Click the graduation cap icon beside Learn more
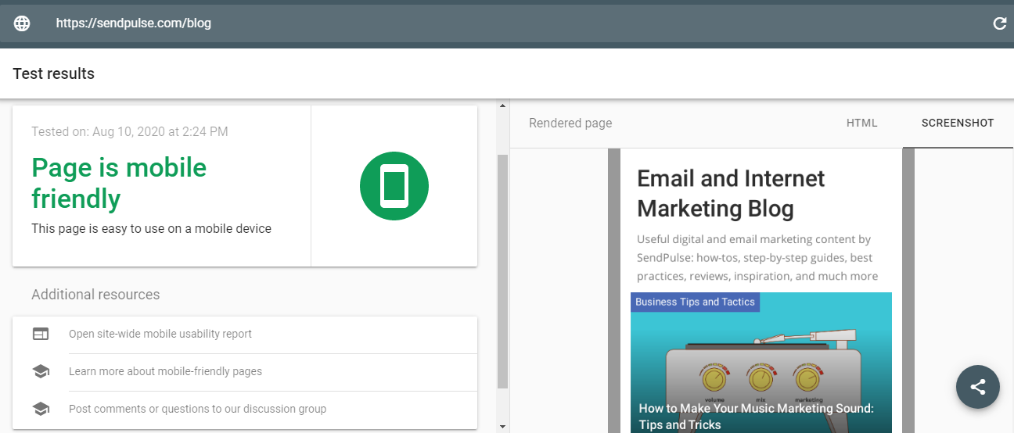 pos(41,371)
